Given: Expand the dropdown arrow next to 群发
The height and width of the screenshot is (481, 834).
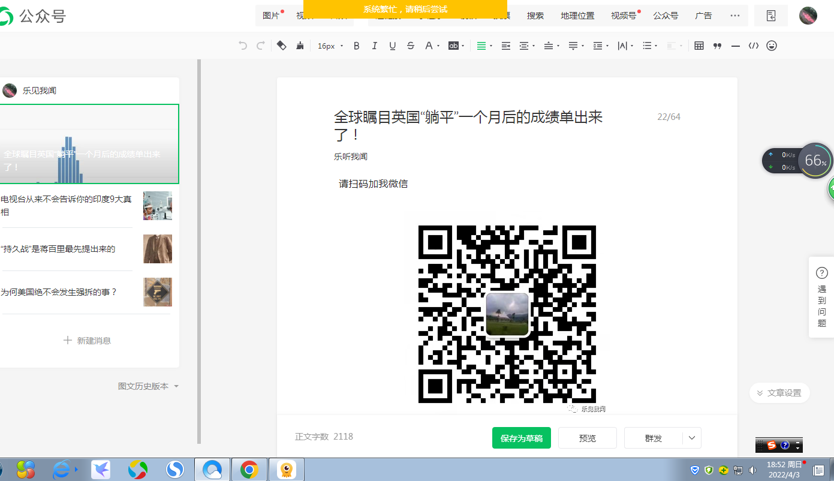Looking at the screenshot, I should 692,438.
